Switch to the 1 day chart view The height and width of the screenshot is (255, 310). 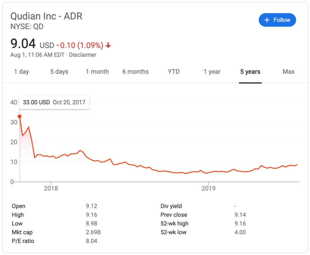21,72
